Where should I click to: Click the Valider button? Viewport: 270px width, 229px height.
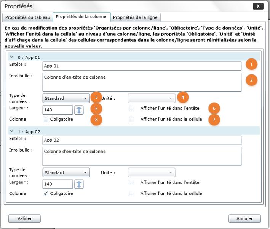(24, 218)
